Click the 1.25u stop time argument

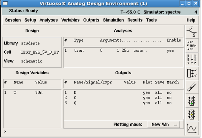click(123, 50)
